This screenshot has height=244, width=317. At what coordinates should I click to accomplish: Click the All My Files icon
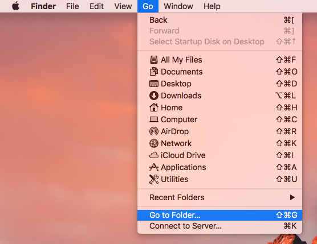(x=153, y=60)
